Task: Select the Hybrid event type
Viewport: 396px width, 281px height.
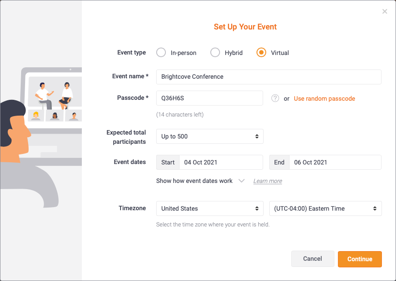Action: [215, 52]
